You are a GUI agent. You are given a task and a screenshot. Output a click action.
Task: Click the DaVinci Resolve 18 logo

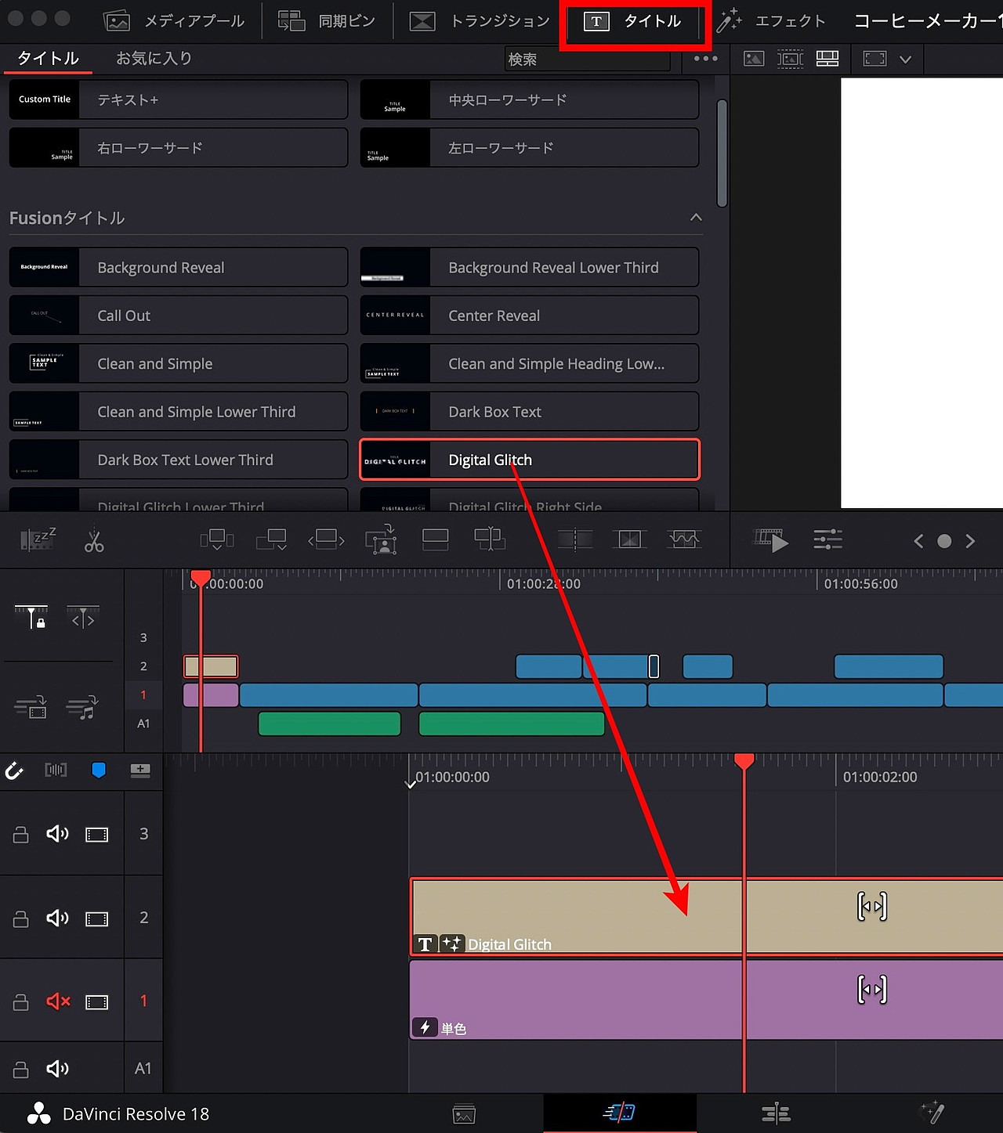39,1114
